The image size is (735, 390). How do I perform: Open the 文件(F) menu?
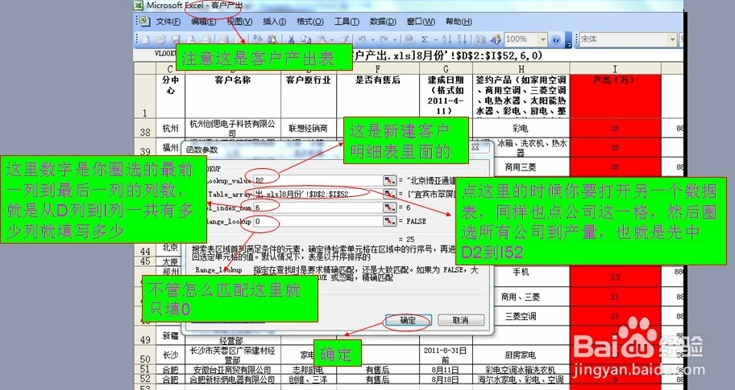tap(168, 22)
